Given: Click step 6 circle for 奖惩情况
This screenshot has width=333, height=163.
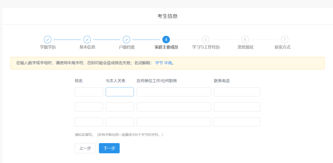Looking at the screenshot, I should pos(245,40).
